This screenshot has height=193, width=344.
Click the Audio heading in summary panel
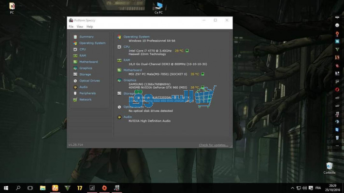tap(128, 117)
